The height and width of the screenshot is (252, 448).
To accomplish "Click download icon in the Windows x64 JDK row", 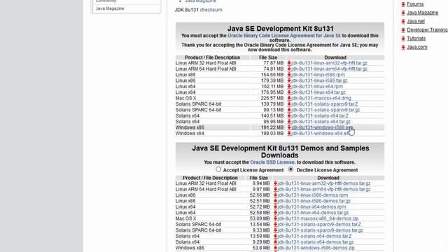I will coord(289,134).
